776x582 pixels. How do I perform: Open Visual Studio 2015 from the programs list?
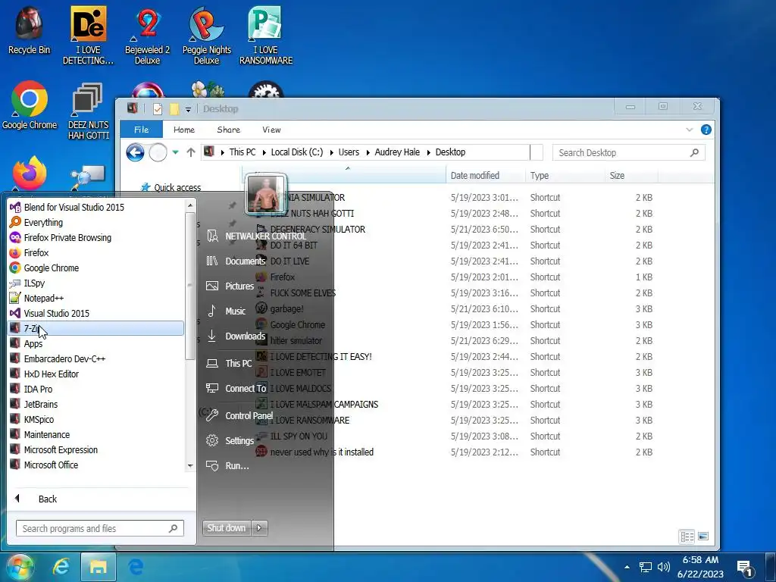coord(96,313)
